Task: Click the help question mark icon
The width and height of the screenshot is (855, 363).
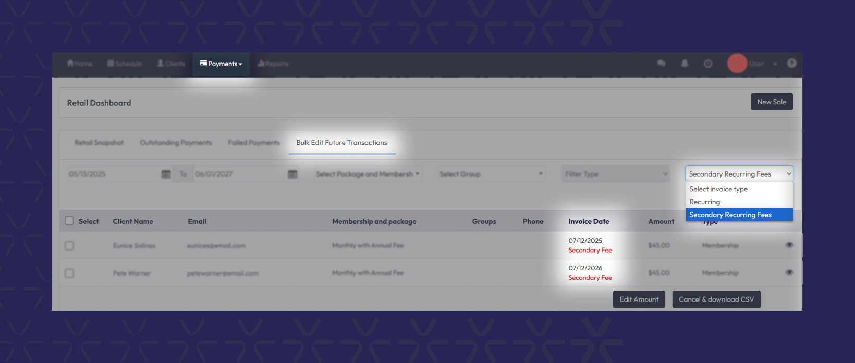Action: [791, 64]
